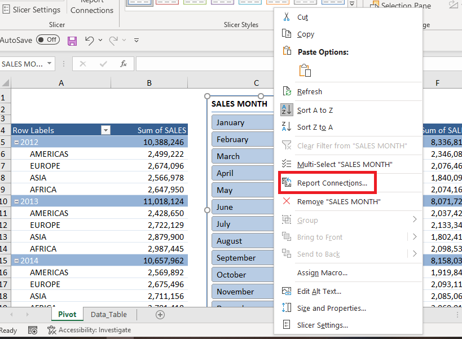Select April slicer item
462x339 pixels.
(243, 173)
